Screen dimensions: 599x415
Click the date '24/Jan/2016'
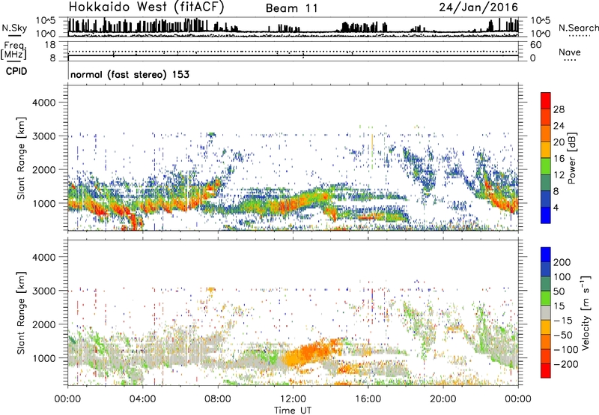point(478,7)
